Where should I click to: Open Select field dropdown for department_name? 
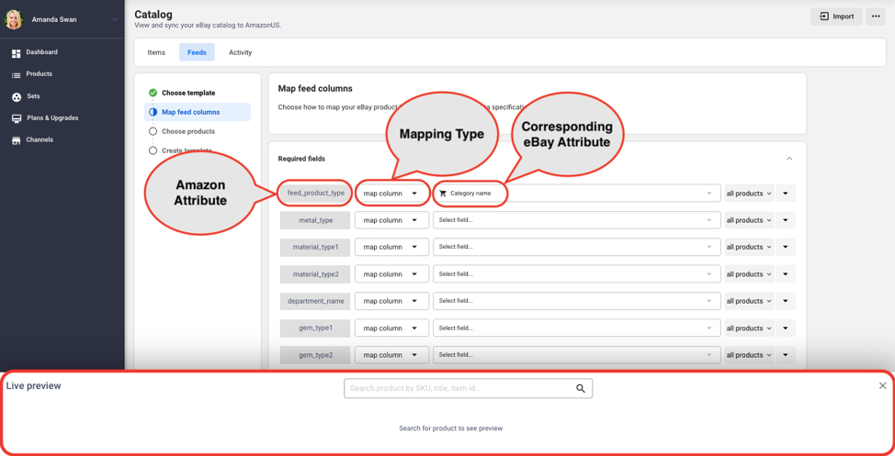(x=576, y=301)
